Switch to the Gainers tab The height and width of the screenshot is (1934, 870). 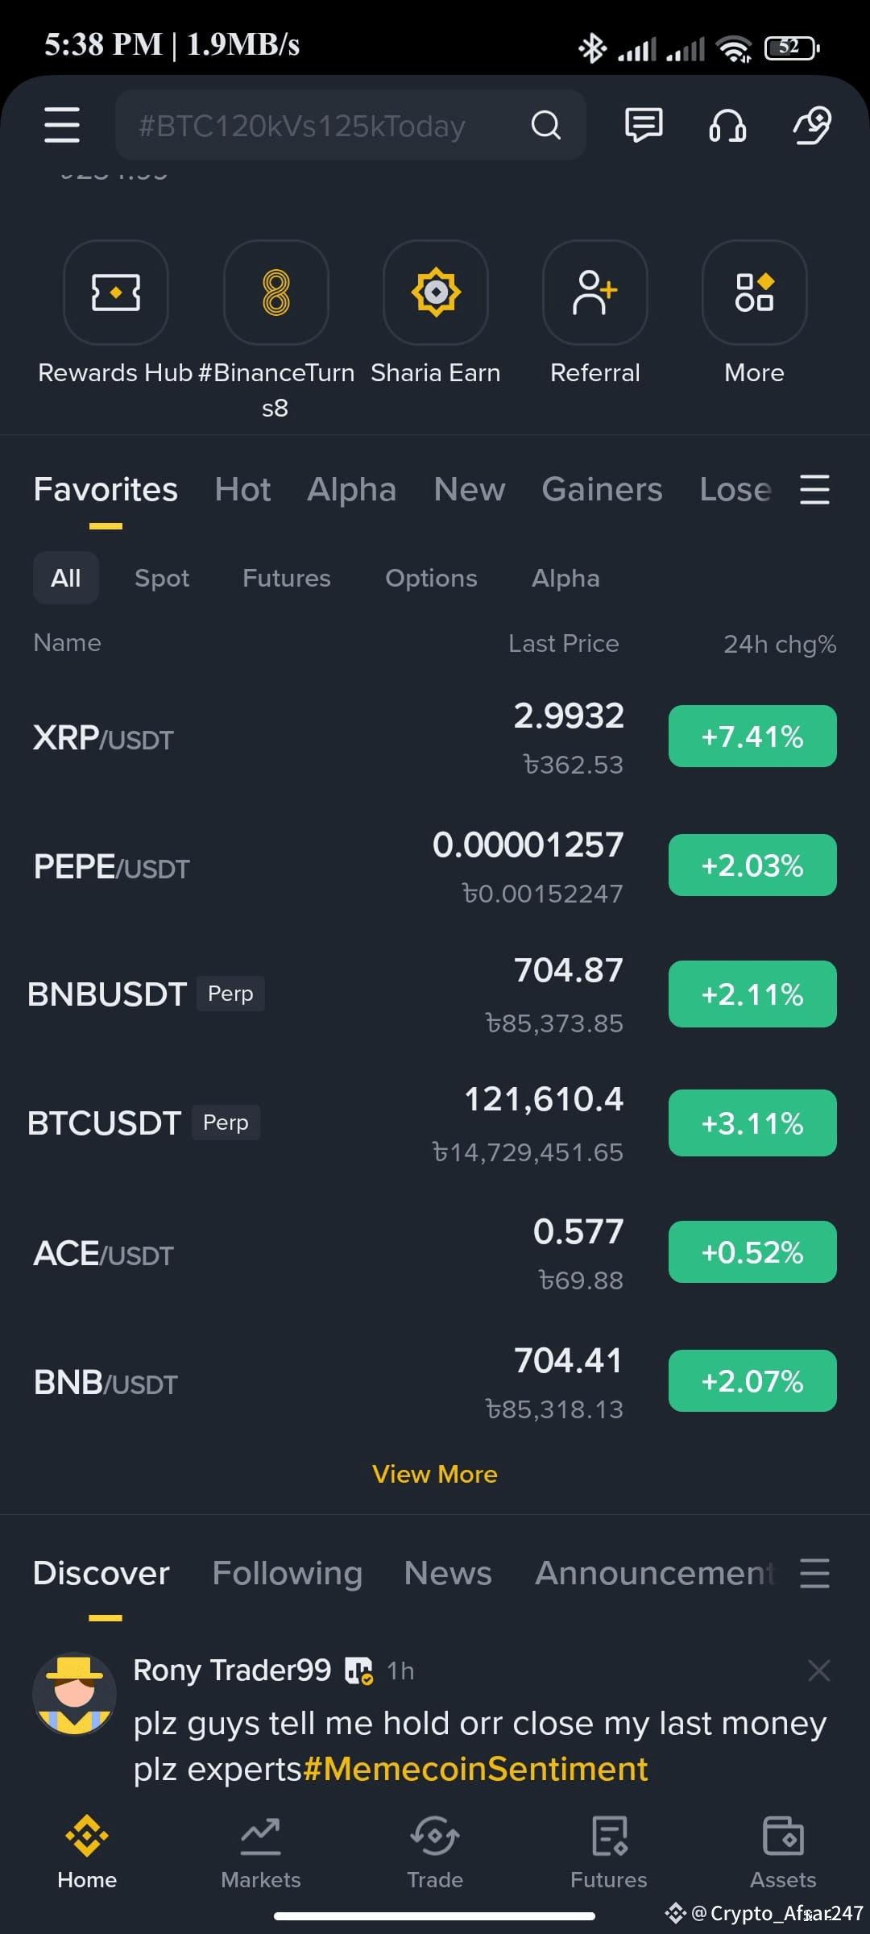coord(602,489)
